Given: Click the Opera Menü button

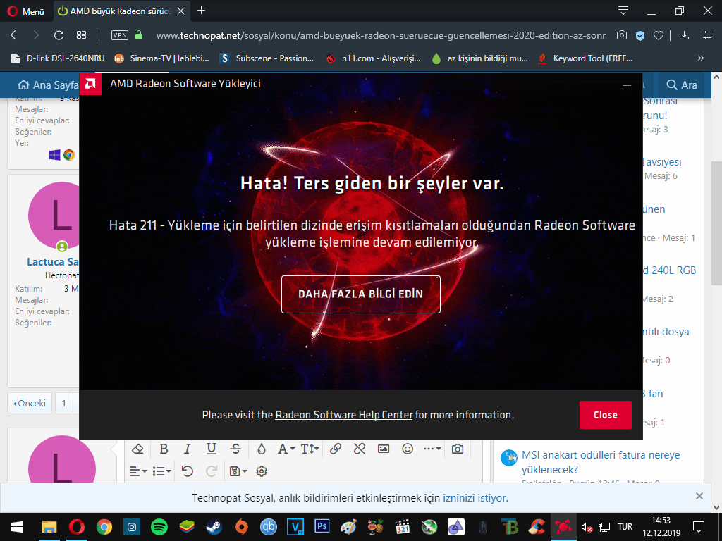Looking at the screenshot, I should pos(26,11).
